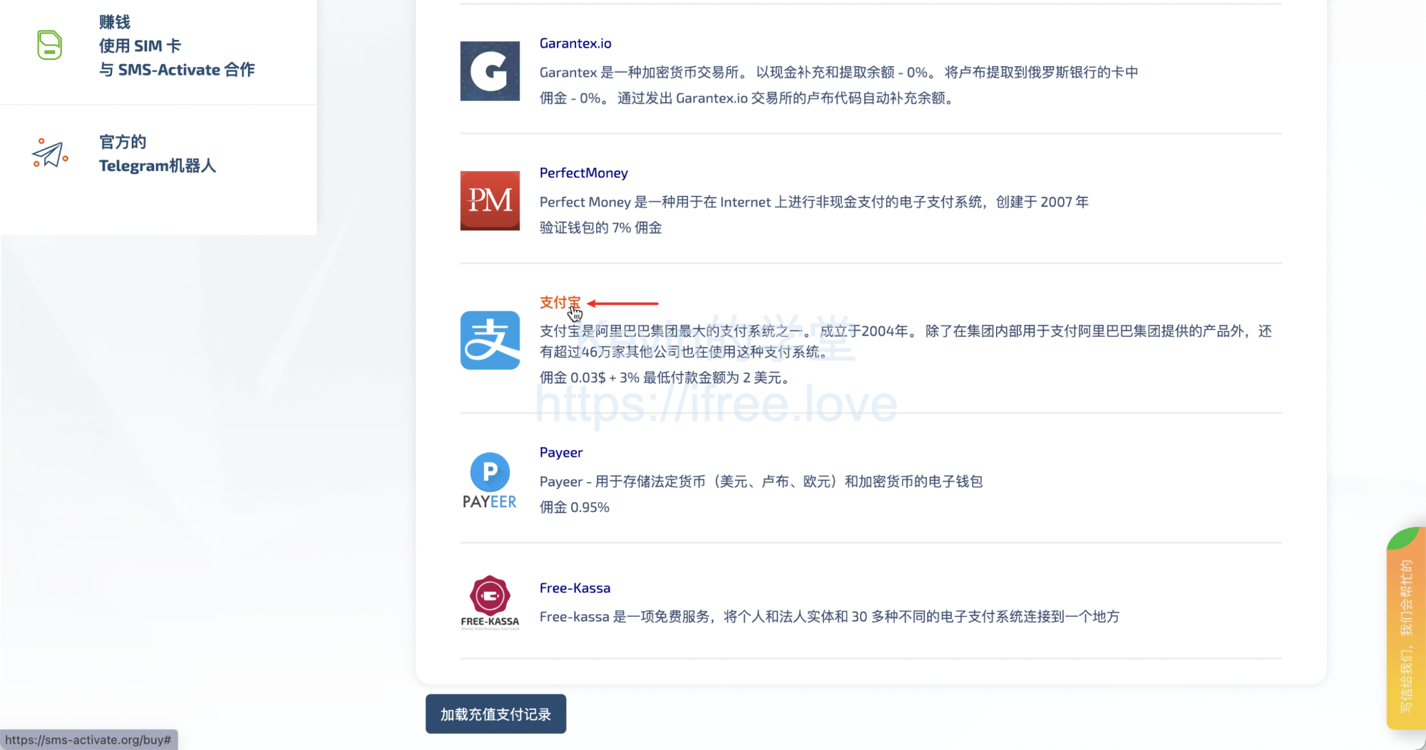1426x750 pixels.
Task: Click Payeer description about 法定货币
Action: pos(761,481)
